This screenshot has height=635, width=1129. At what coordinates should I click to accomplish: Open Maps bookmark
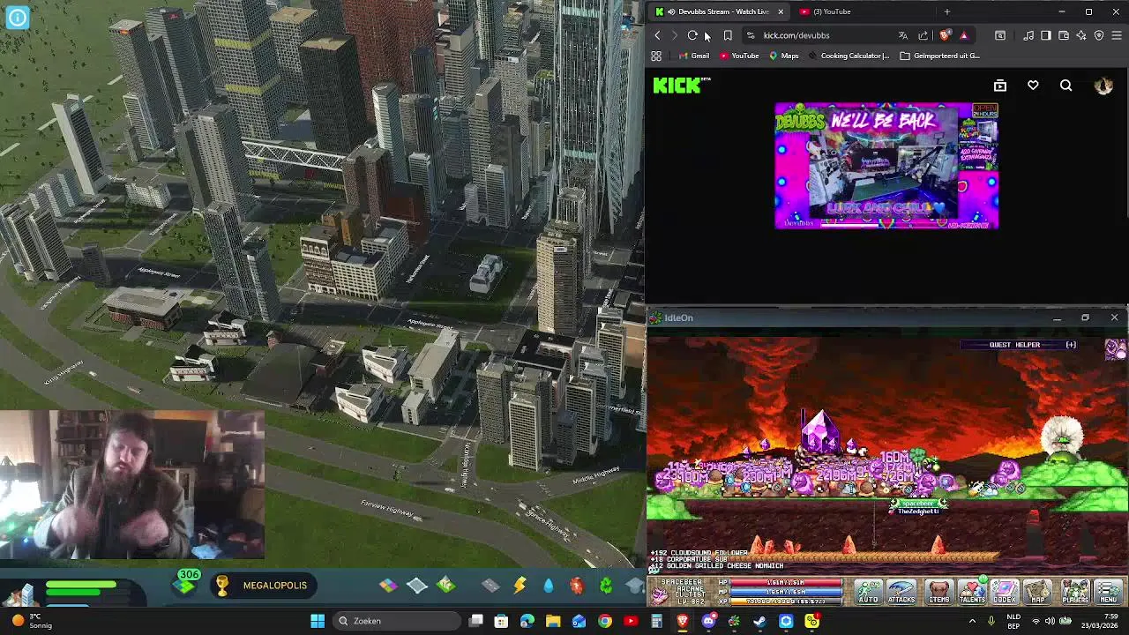point(783,56)
